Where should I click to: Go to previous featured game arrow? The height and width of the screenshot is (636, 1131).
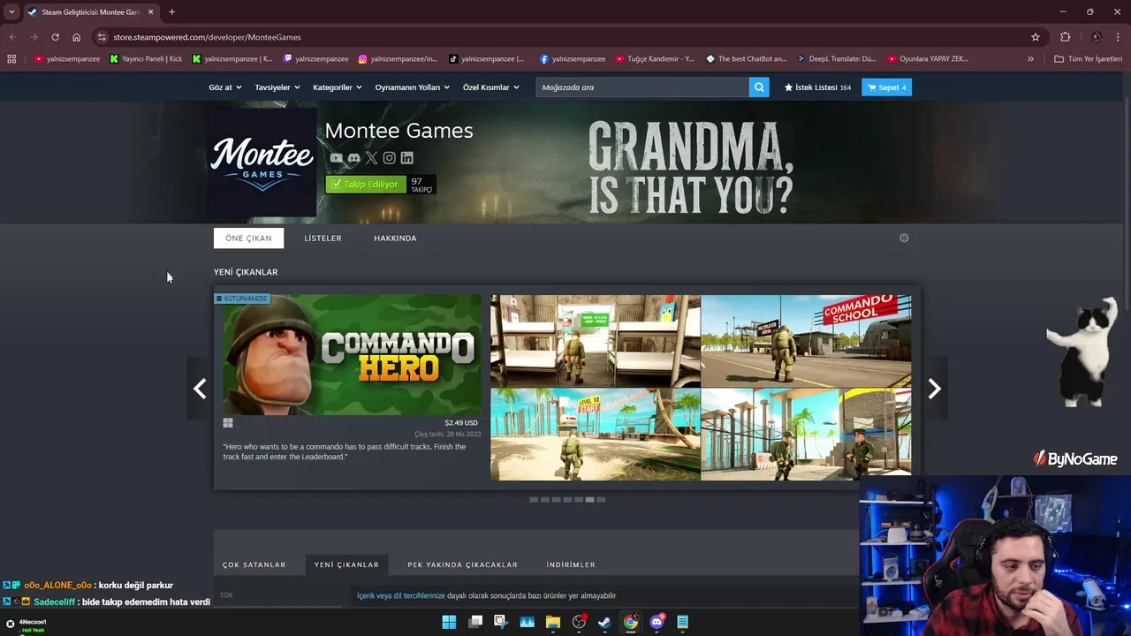pos(200,389)
